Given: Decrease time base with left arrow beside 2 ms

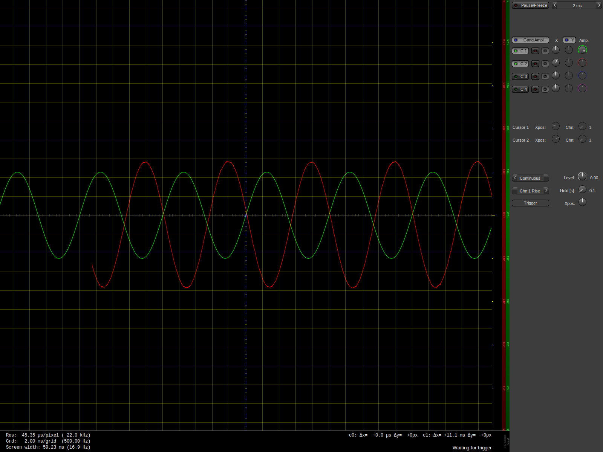Looking at the screenshot, I should coord(555,5).
